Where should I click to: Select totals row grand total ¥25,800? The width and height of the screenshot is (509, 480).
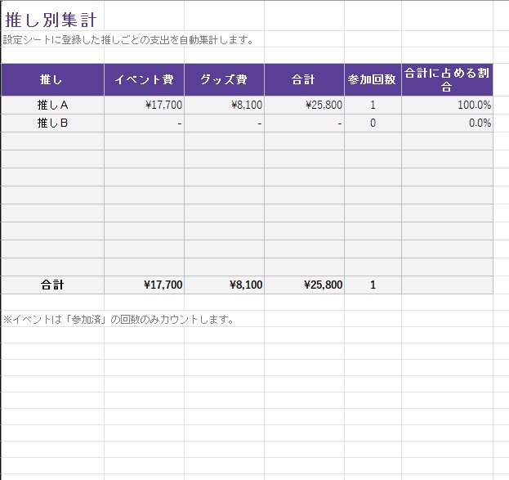click(x=304, y=285)
